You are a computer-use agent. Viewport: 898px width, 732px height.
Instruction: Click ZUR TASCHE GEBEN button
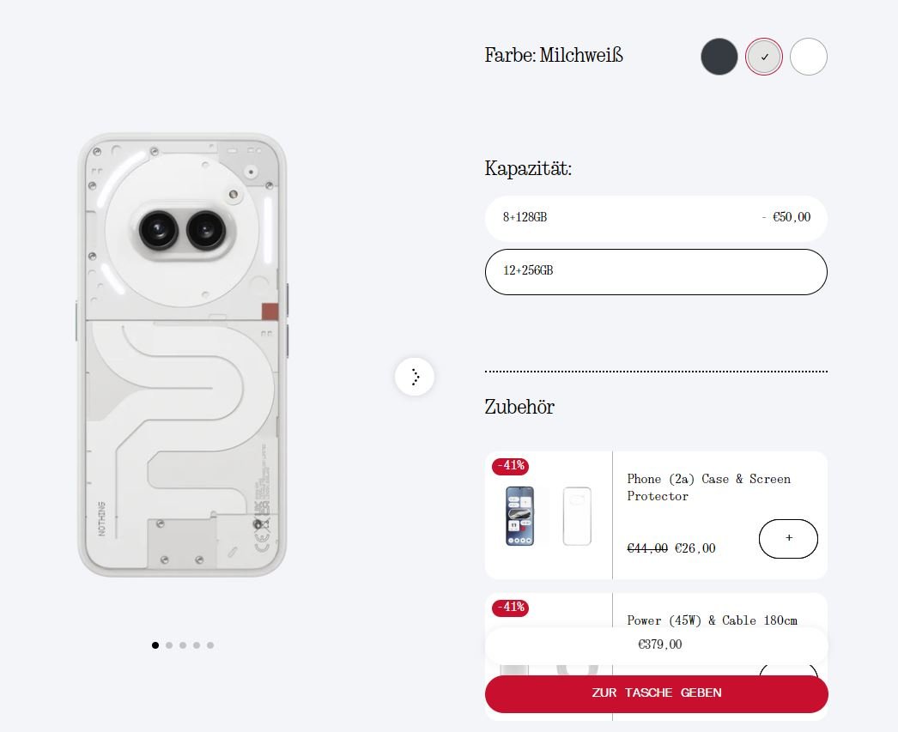click(656, 693)
